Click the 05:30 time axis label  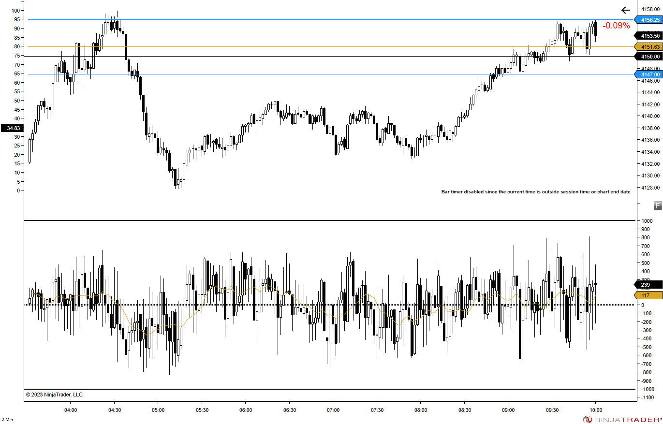click(202, 410)
